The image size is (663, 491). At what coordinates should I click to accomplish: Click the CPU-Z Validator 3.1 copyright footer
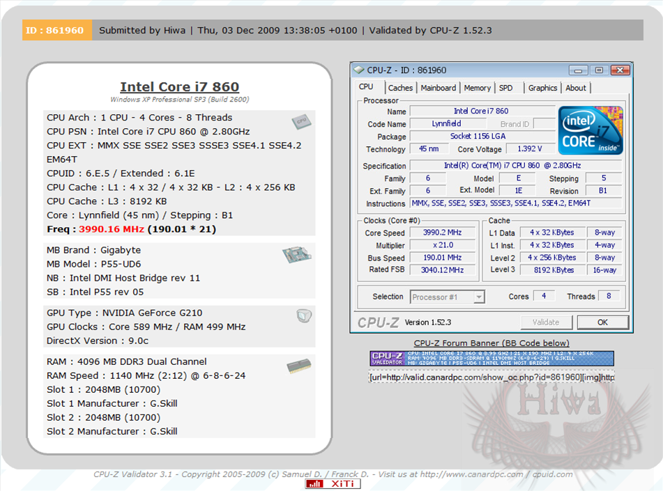333,474
